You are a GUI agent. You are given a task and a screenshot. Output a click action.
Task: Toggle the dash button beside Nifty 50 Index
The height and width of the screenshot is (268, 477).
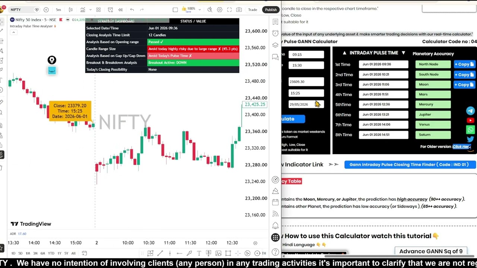[x=67, y=19]
